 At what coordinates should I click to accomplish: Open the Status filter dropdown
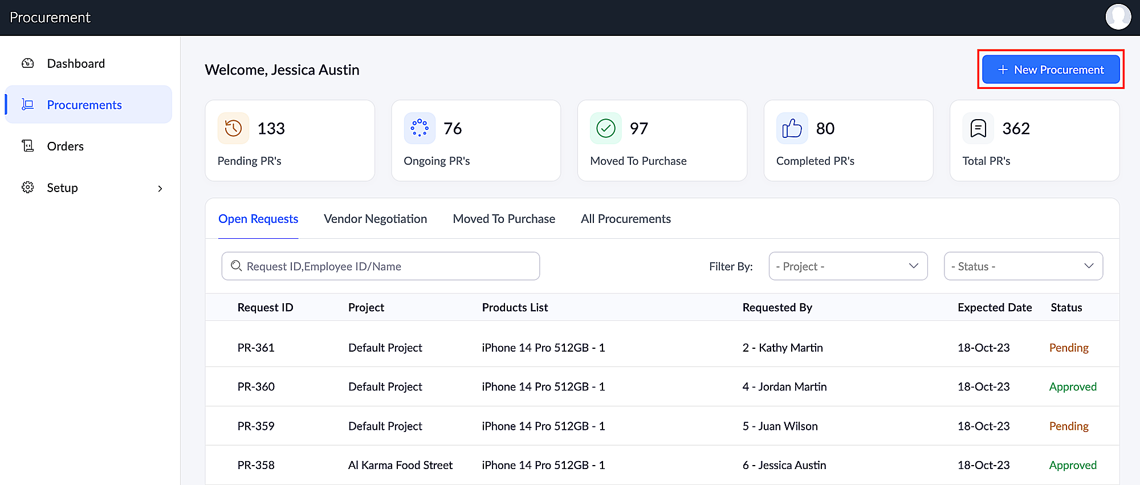coord(1023,266)
